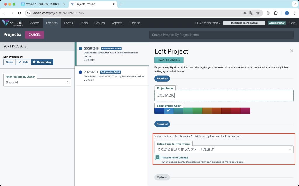Click the Vosaic logo icon
The image size is (299, 186).
point(6,23)
